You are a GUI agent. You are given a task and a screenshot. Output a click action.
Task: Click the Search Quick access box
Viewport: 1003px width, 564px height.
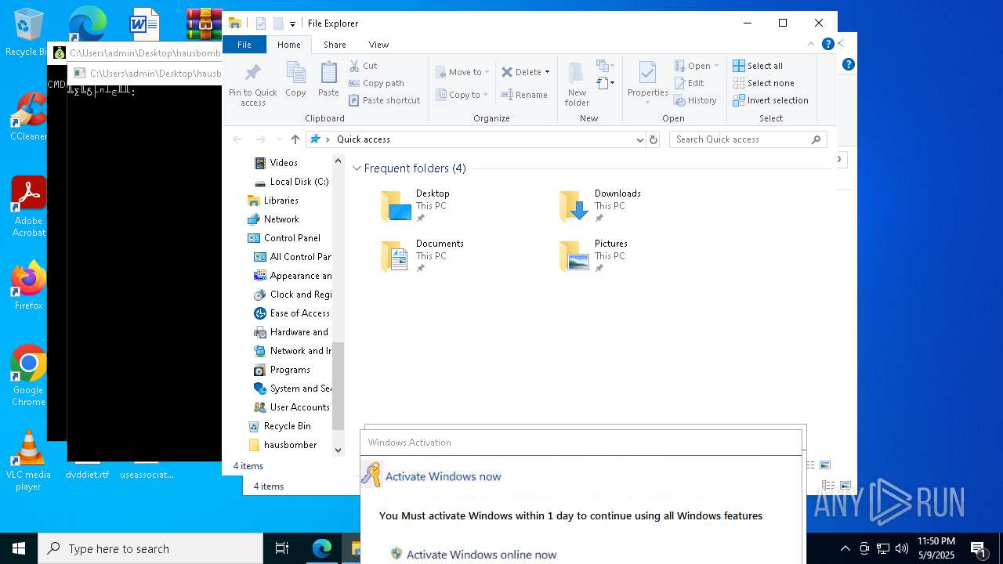tap(748, 139)
